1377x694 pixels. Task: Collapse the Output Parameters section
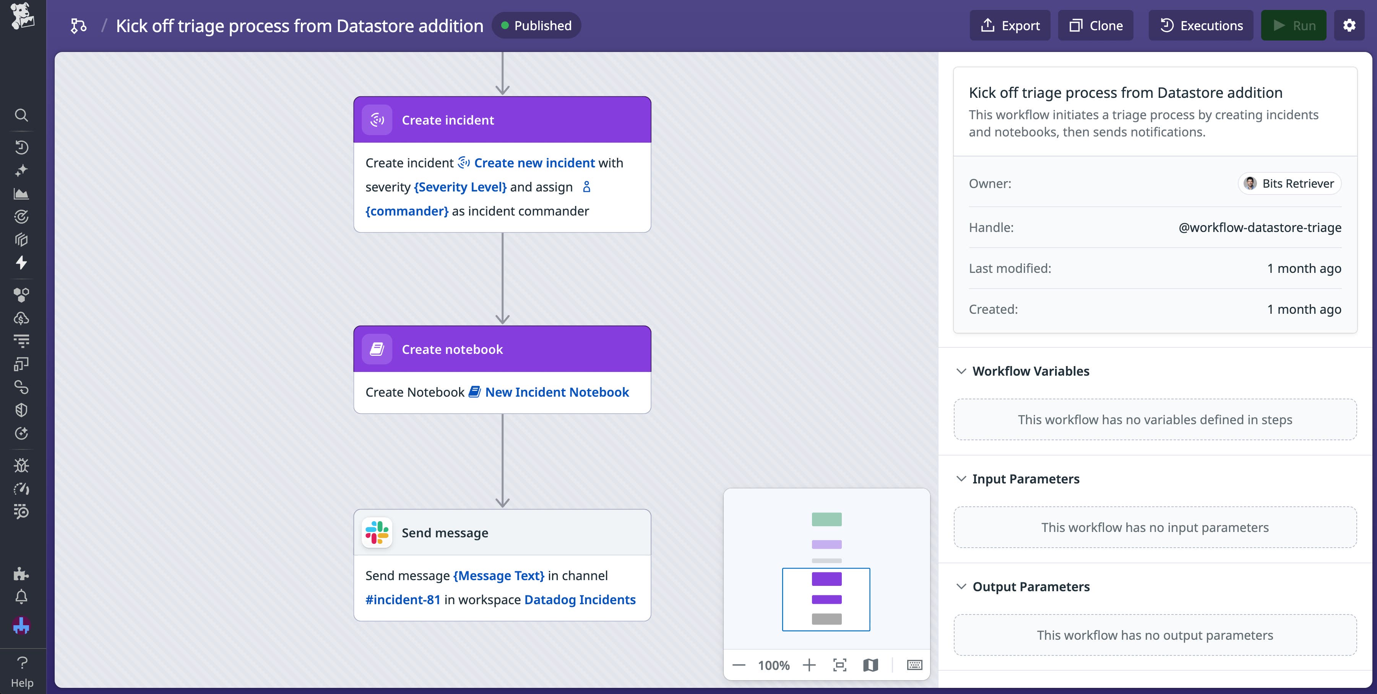[961, 586]
